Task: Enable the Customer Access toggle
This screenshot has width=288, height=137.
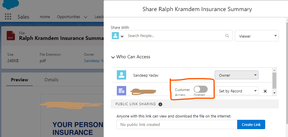Action: click(x=201, y=89)
